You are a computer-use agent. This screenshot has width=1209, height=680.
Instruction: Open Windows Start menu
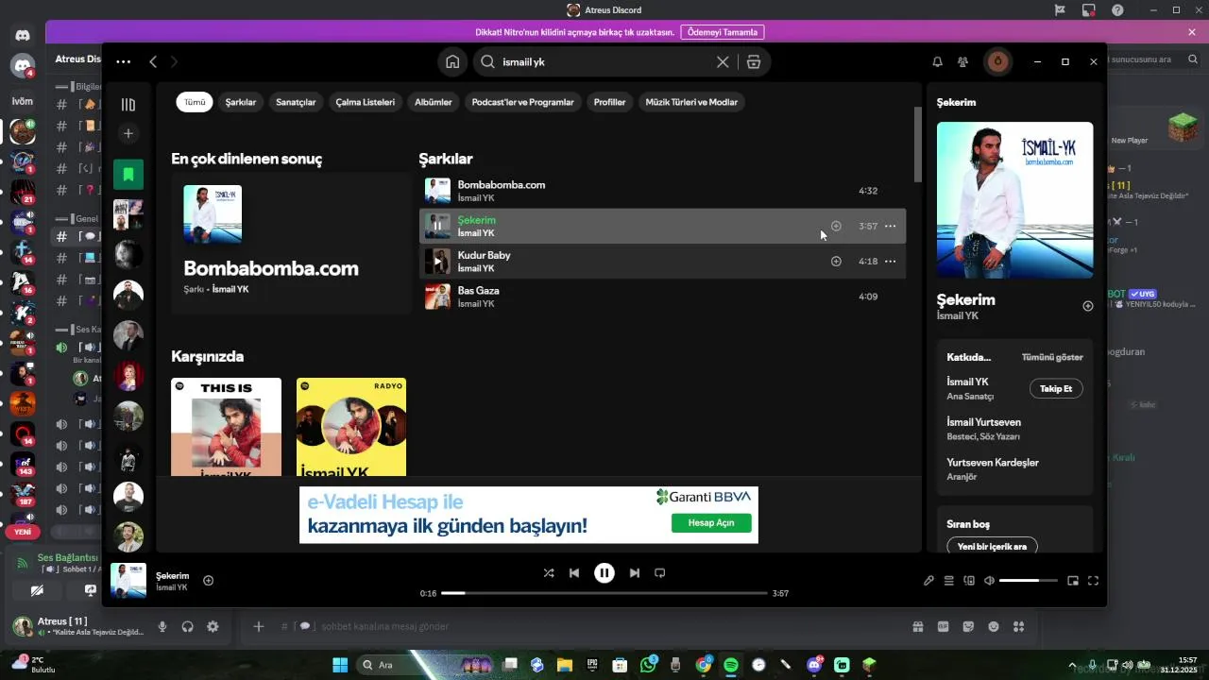pyautogui.click(x=340, y=665)
